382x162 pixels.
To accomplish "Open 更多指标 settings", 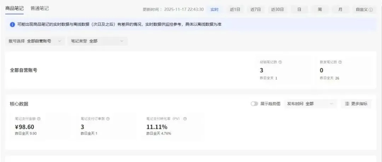I will (x=356, y=104).
